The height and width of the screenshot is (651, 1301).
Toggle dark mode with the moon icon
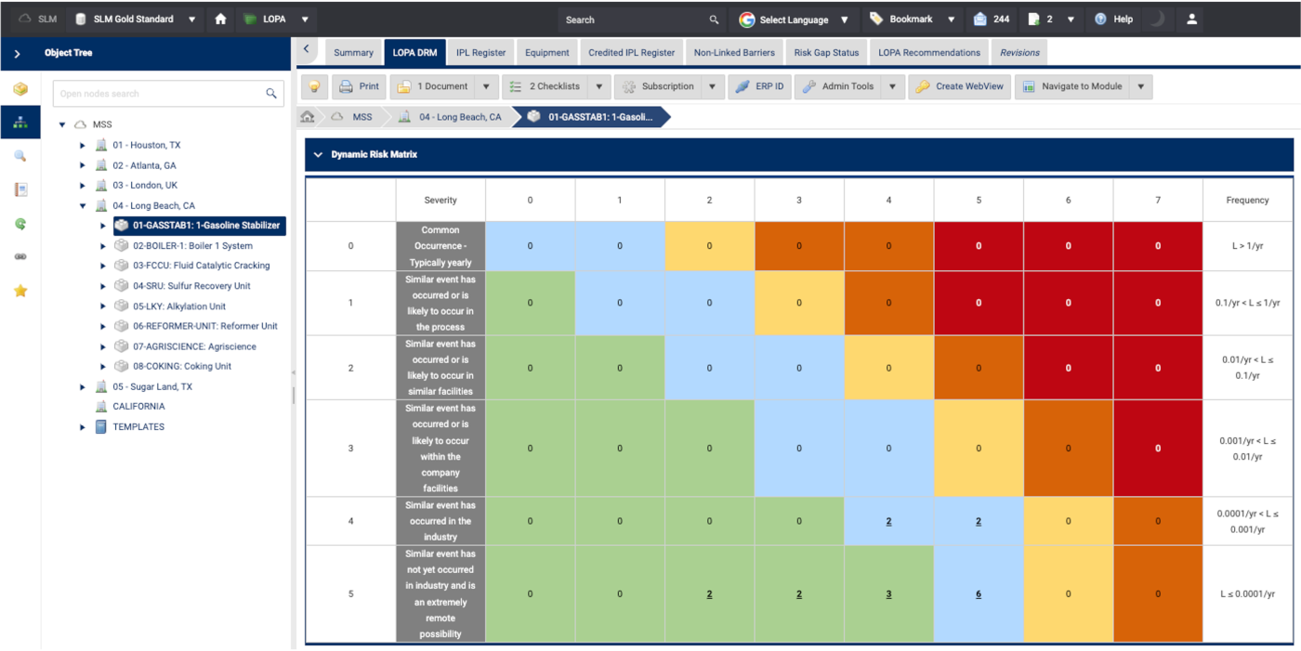click(x=1157, y=20)
